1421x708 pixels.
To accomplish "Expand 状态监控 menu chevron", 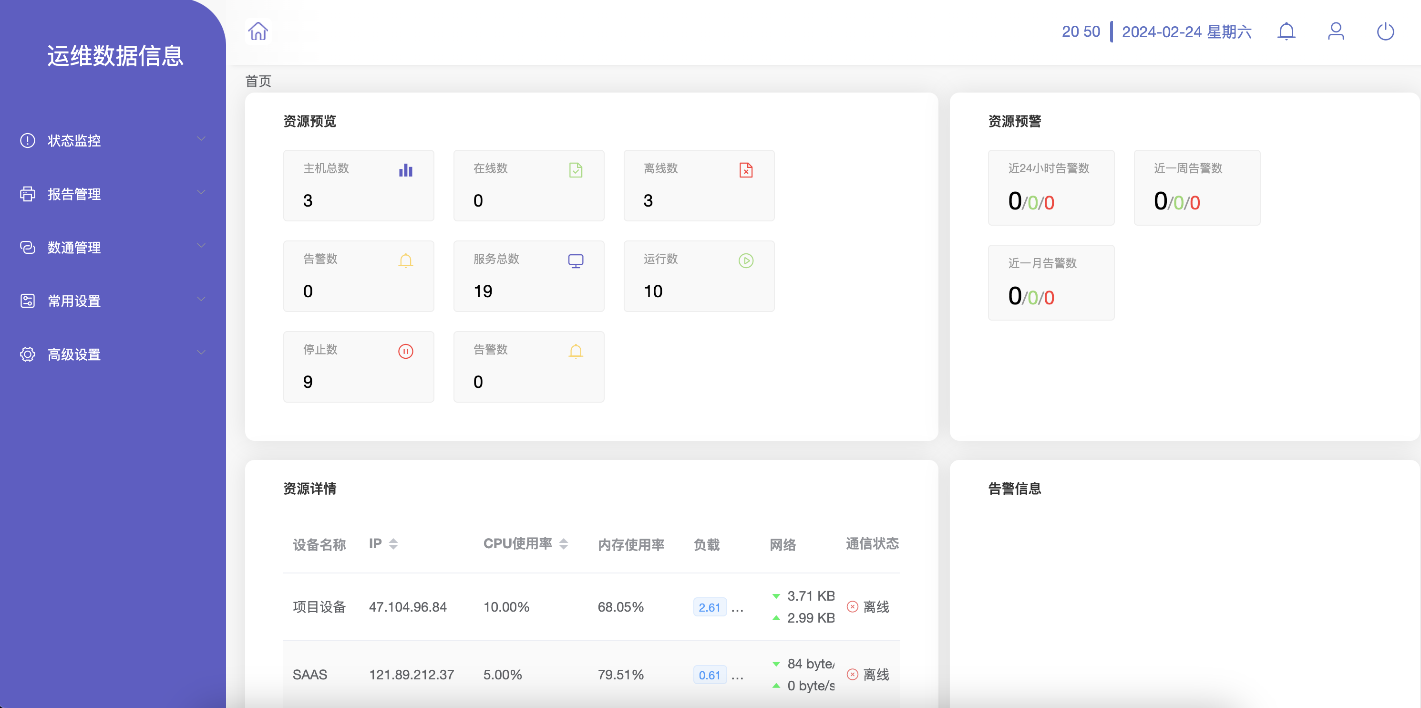I will click(x=201, y=139).
